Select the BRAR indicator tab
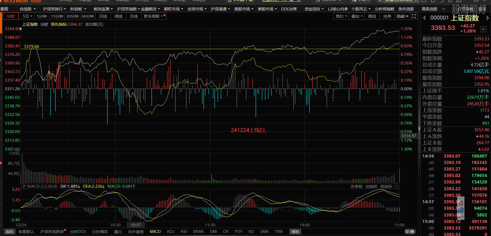The height and width of the screenshot is (236, 491). point(198,232)
